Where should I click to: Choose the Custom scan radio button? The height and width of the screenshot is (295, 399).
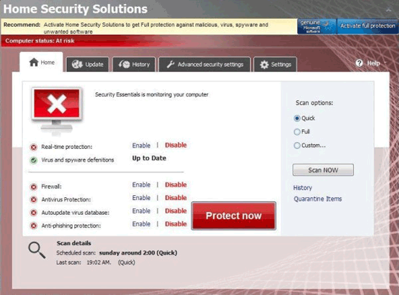(x=297, y=146)
